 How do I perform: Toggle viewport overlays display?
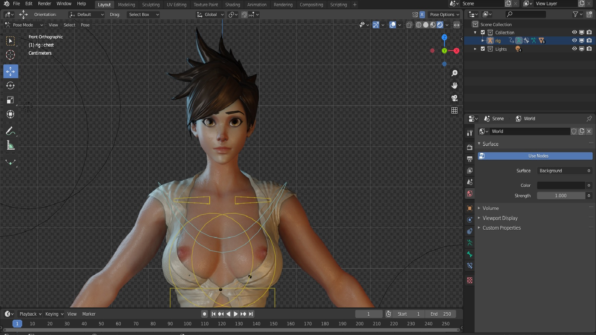[x=392, y=25]
